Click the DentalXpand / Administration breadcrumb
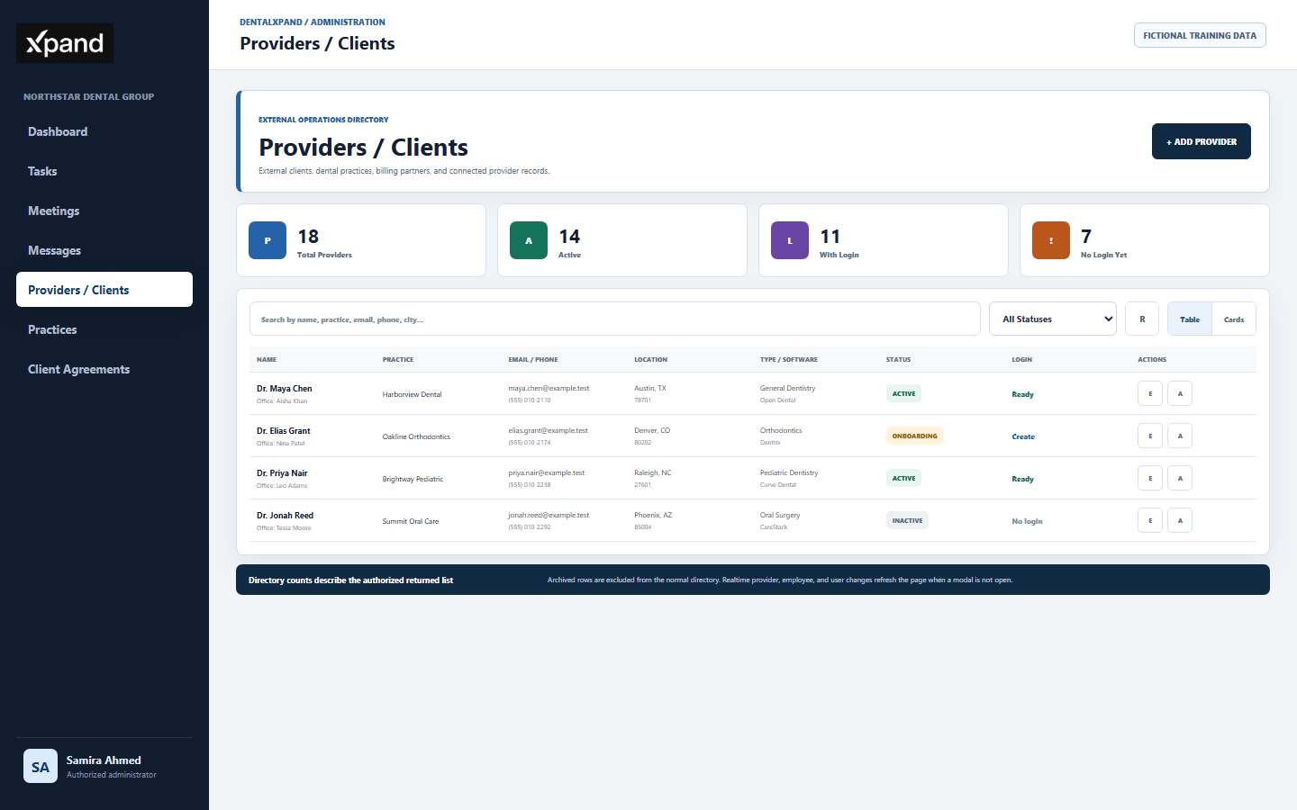Image resolution: width=1297 pixels, height=810 pixels. [313, 22]
